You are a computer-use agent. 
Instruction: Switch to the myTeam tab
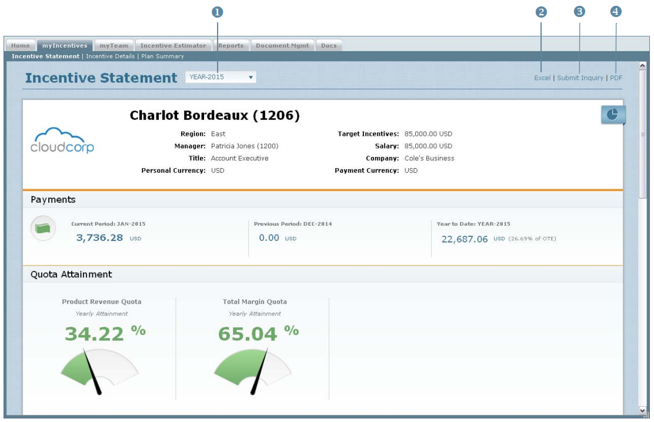coord(114,45)
